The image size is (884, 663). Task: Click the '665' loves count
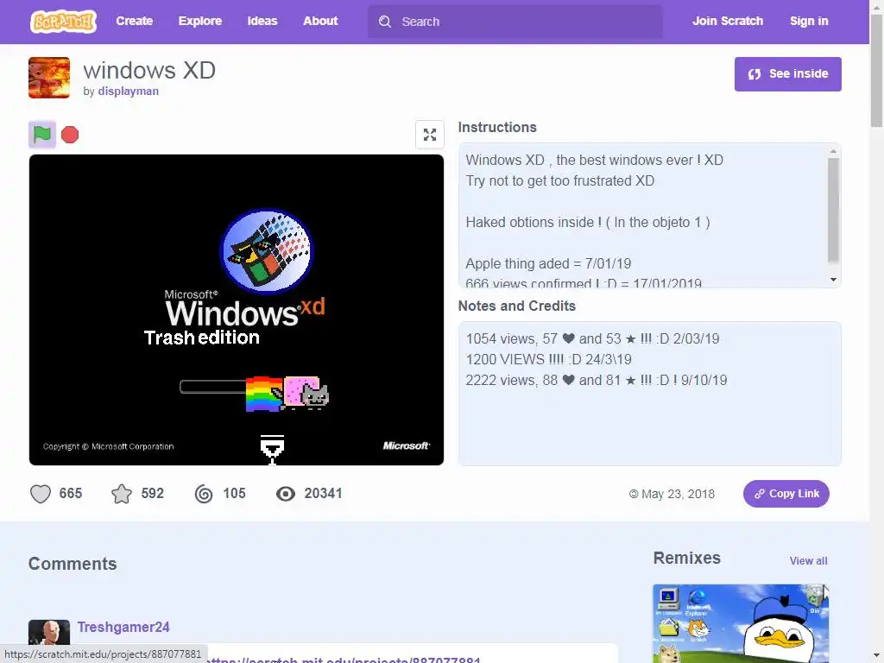pyautogui.click(x=71, y=493)
